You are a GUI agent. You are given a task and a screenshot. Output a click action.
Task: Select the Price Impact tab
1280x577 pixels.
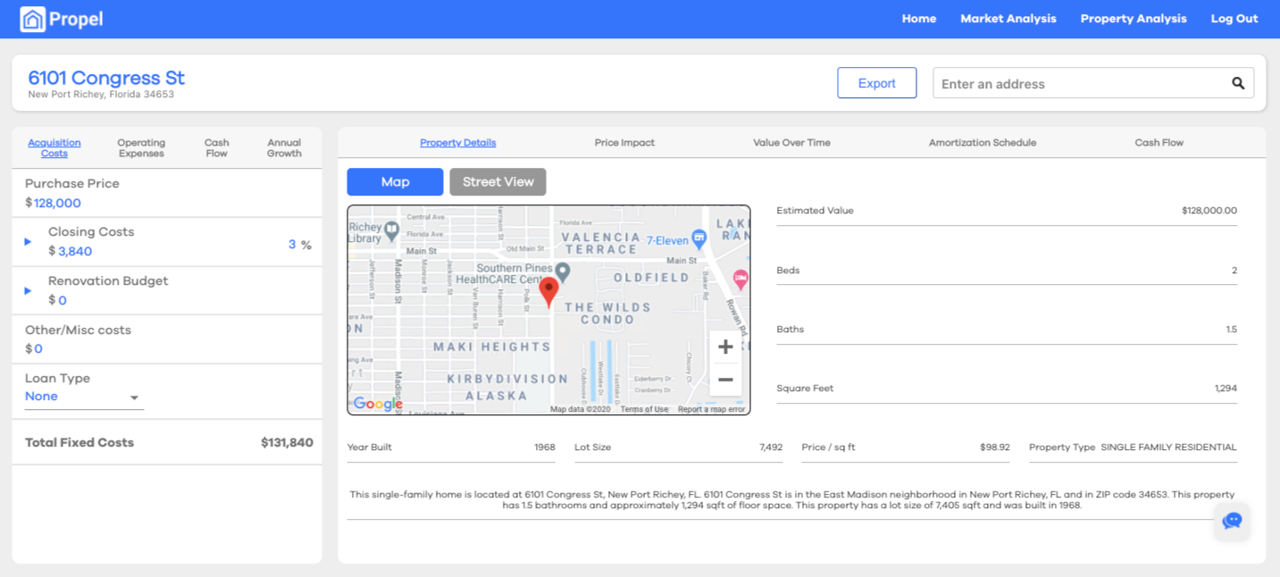pyautogui.click(x=624, y=143)
